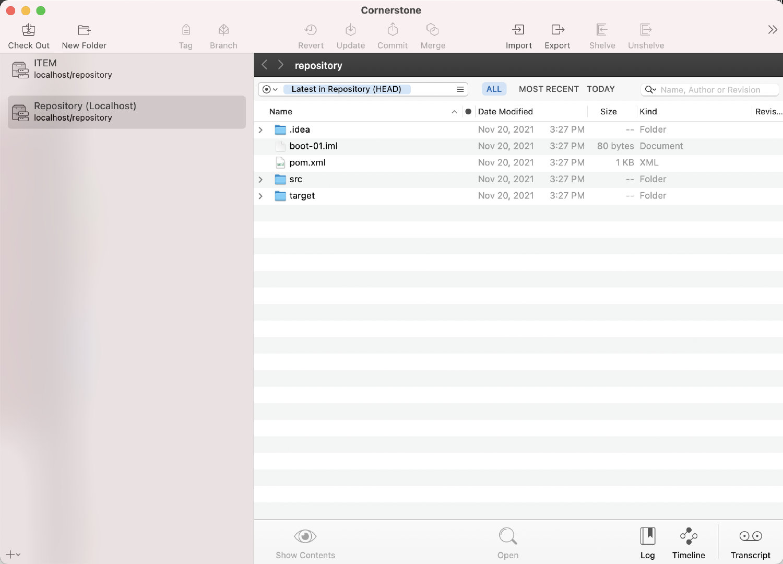
Task: Open the Timeline view
Action: (x=689, y=543)
